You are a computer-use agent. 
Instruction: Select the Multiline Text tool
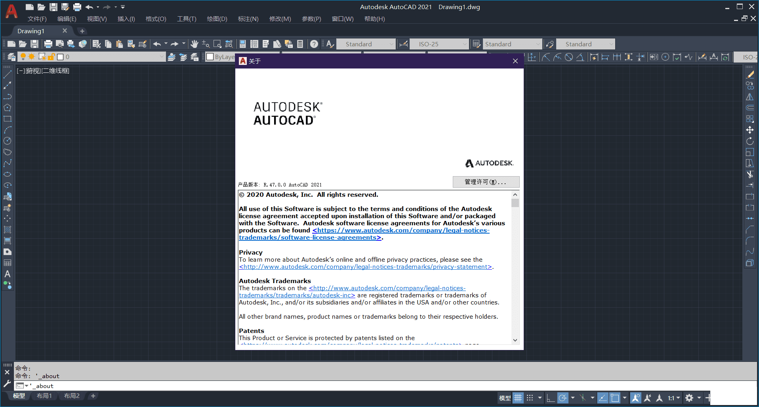click(8, 274)
